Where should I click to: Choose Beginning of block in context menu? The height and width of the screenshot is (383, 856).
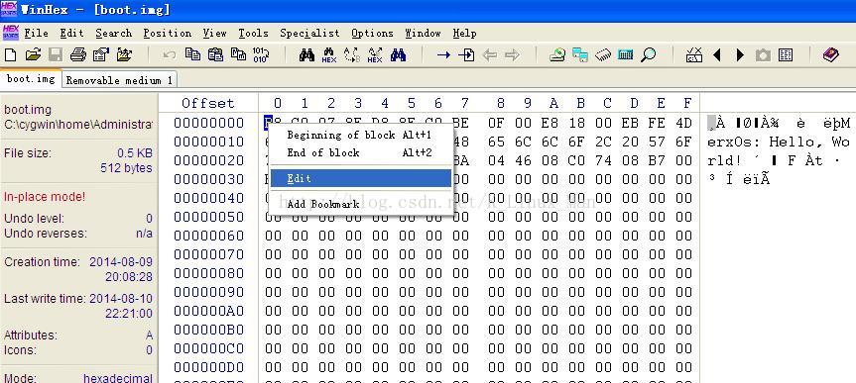361,136
